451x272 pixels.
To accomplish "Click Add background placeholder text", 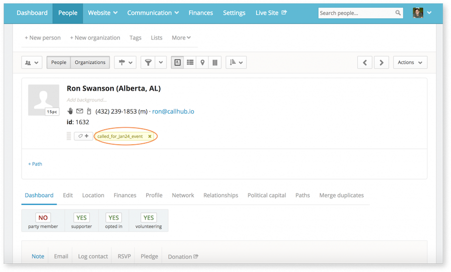I will [x=87, y=100].
